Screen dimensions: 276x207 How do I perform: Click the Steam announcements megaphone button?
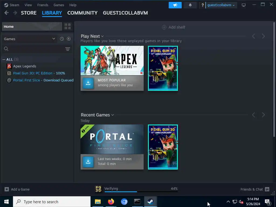[175, 5]
